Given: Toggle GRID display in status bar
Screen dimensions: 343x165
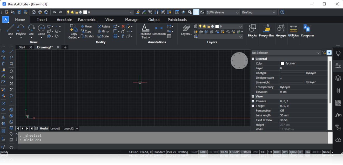Looking at the screenshot, I should point(203,152).
